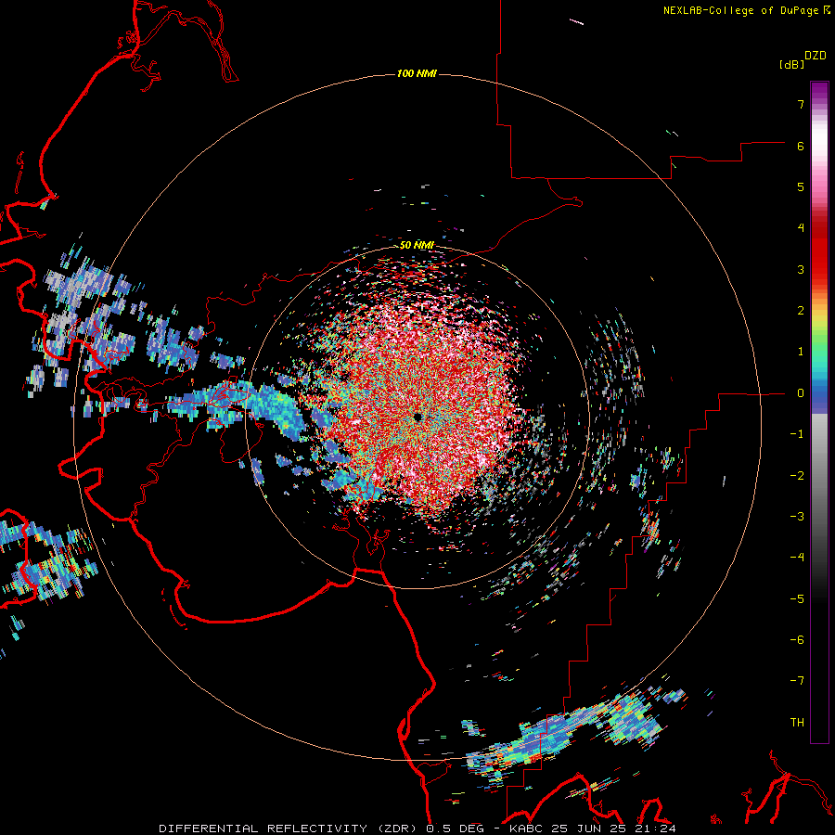This screenshot has height=835, width=835.
Task: Click the ZDR color bar legend
Action: click(819, 412)
